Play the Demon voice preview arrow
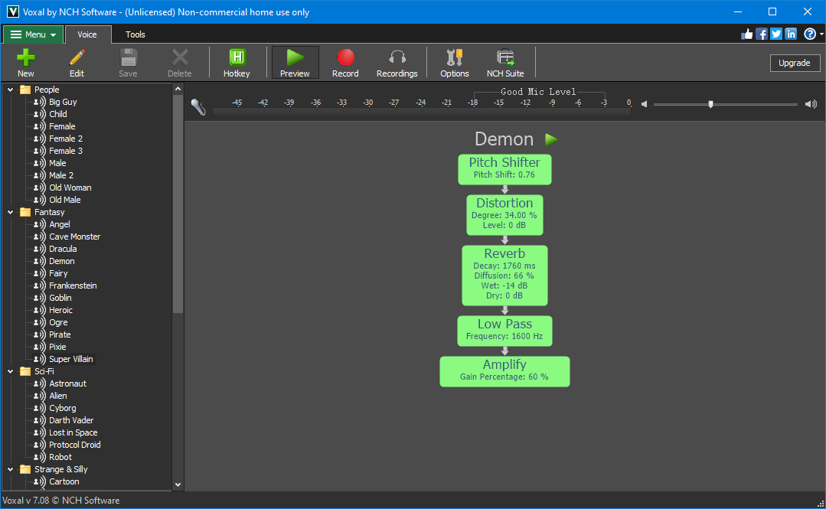Image resolution: width=826 pixels, height=509 pixels. (x=551, y=139)
